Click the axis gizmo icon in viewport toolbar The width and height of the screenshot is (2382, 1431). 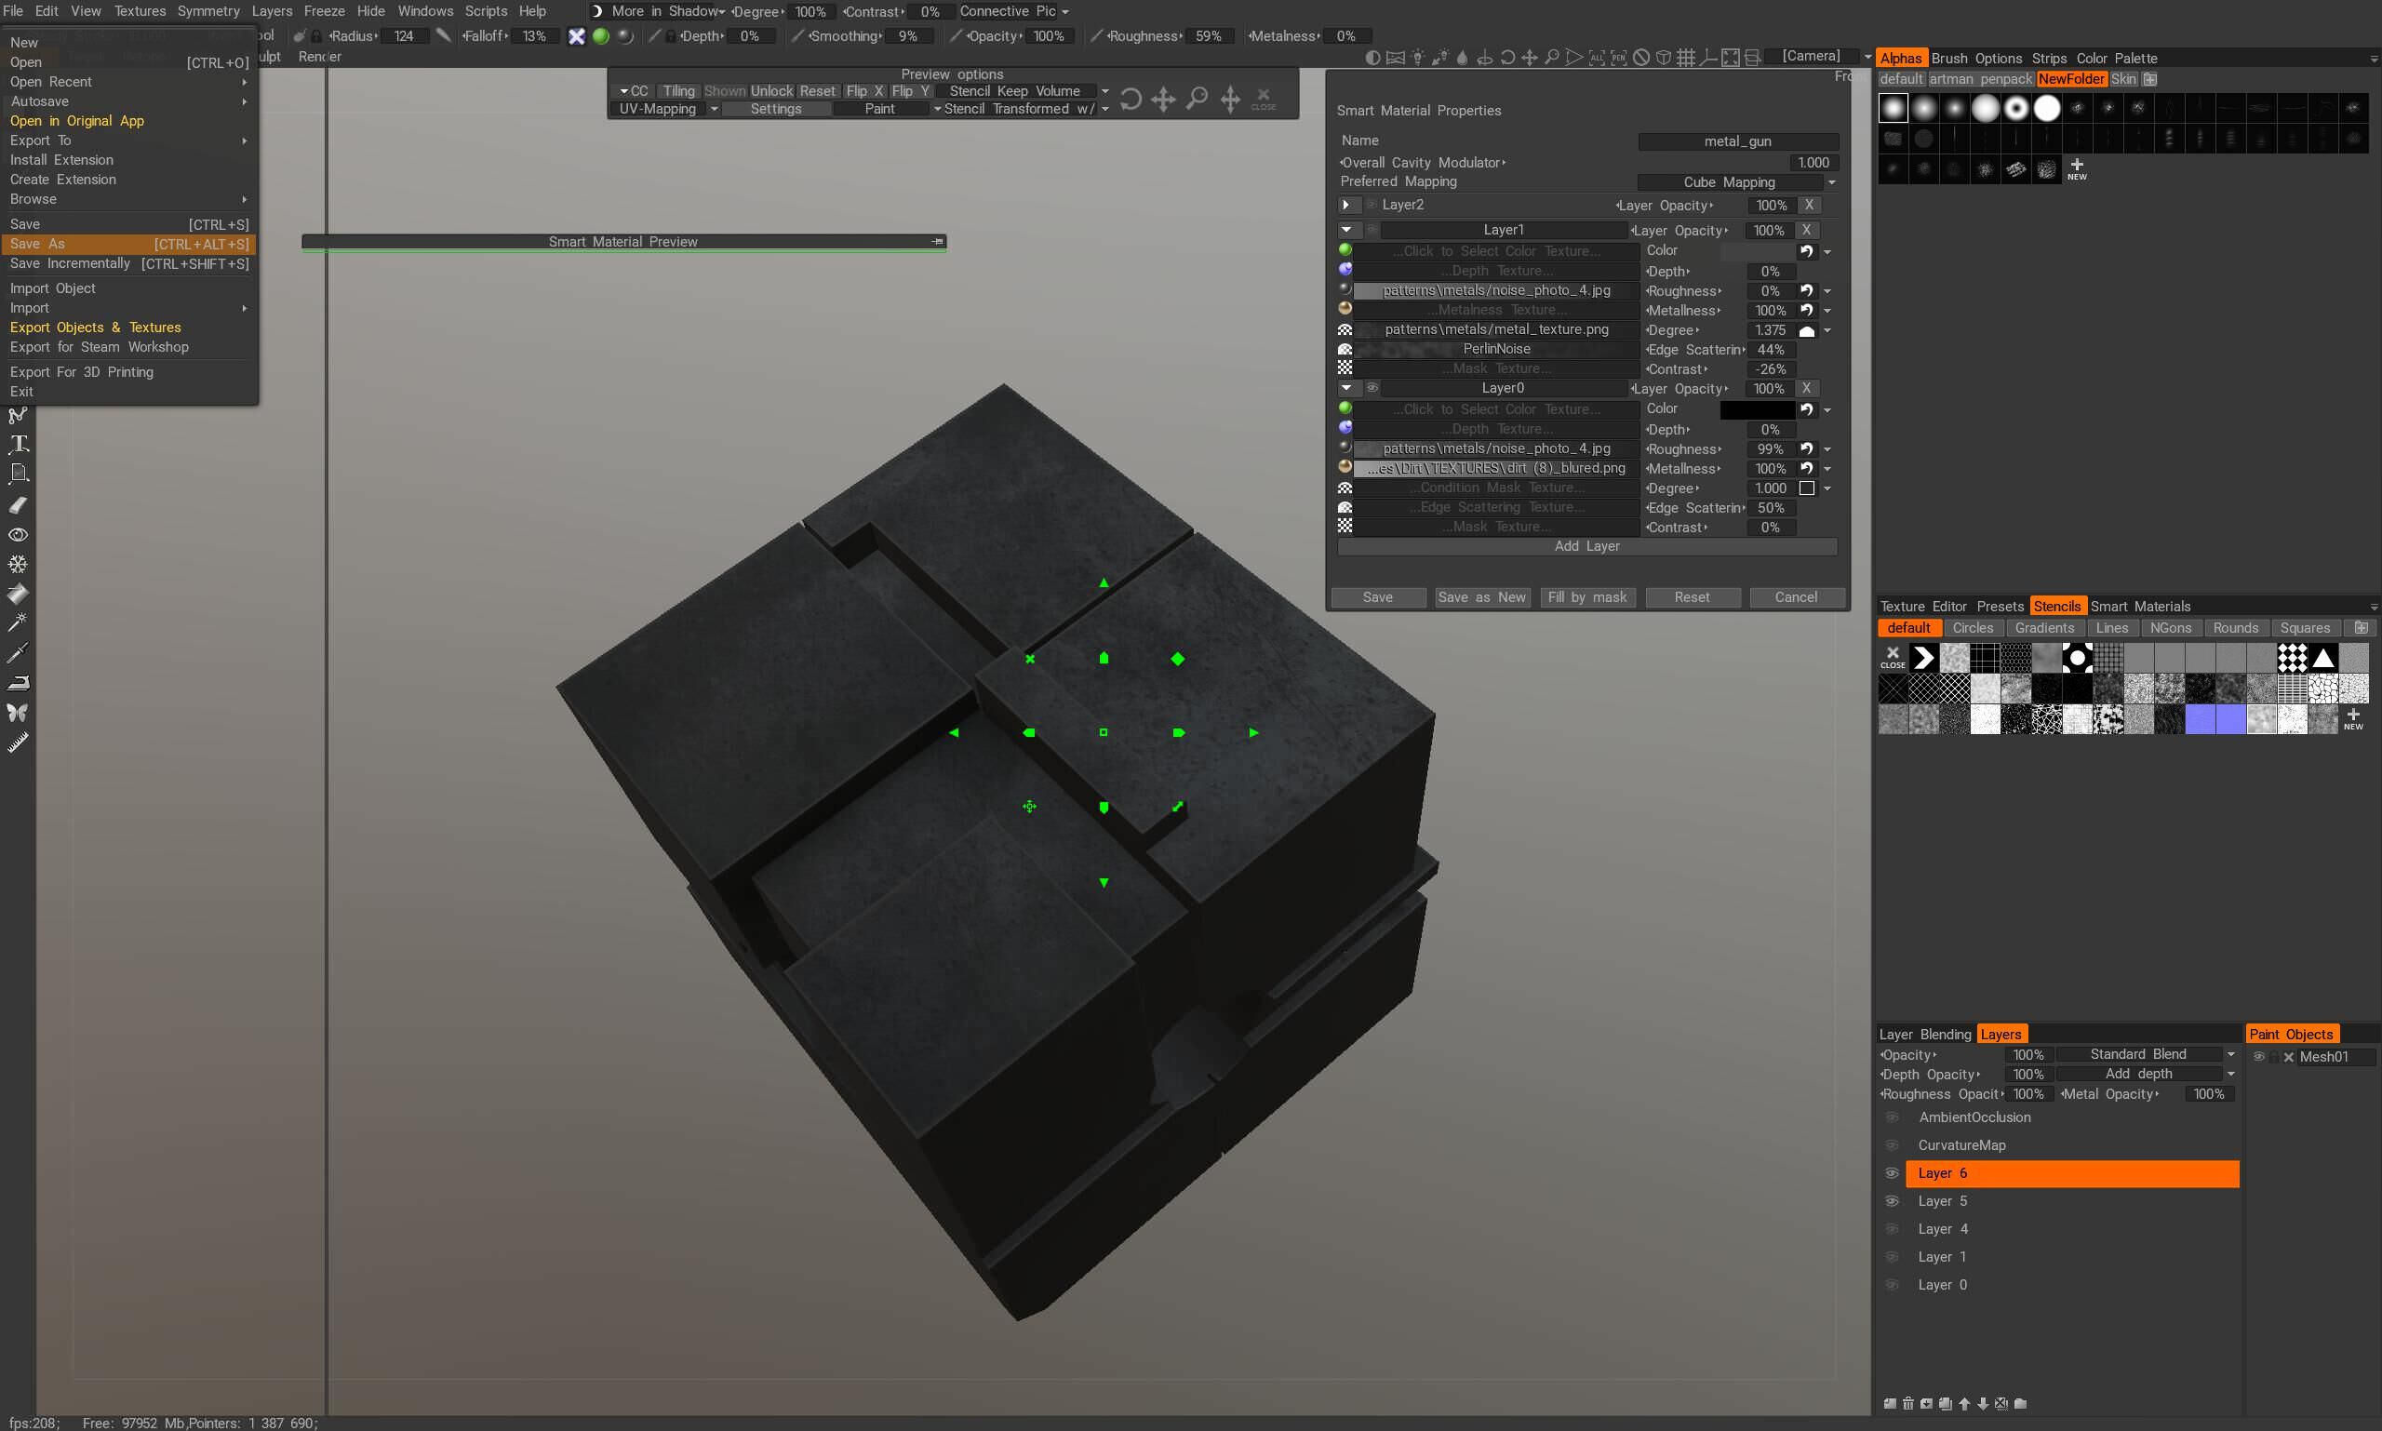pyautogui.click(x=1708, y=58)
